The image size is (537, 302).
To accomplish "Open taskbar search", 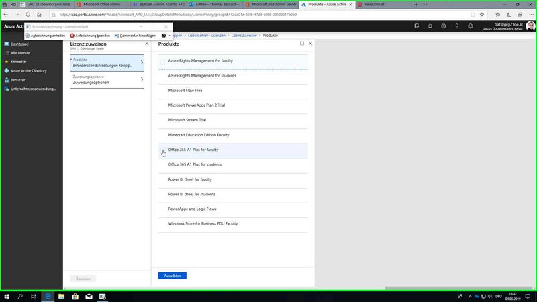I will click(x=20, y=297).
